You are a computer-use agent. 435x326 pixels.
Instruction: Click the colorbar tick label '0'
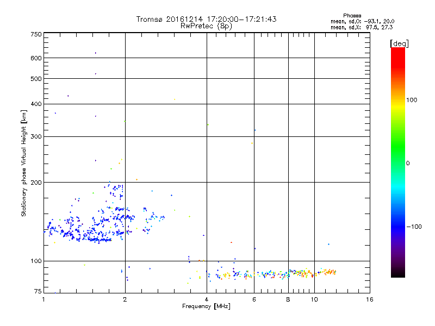tap(408, 164)
